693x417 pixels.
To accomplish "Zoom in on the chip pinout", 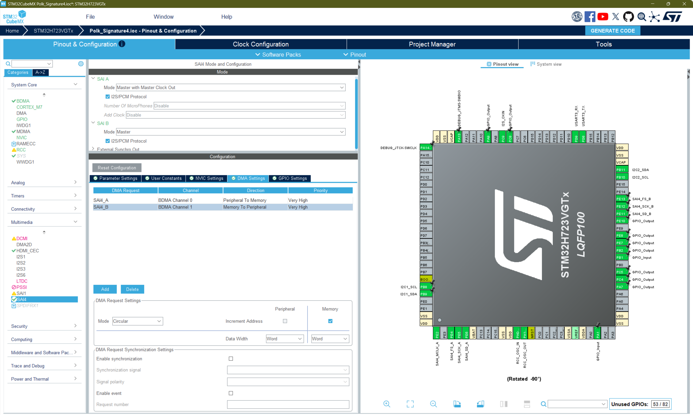I will pyautogui.click(x=387, y=404).
